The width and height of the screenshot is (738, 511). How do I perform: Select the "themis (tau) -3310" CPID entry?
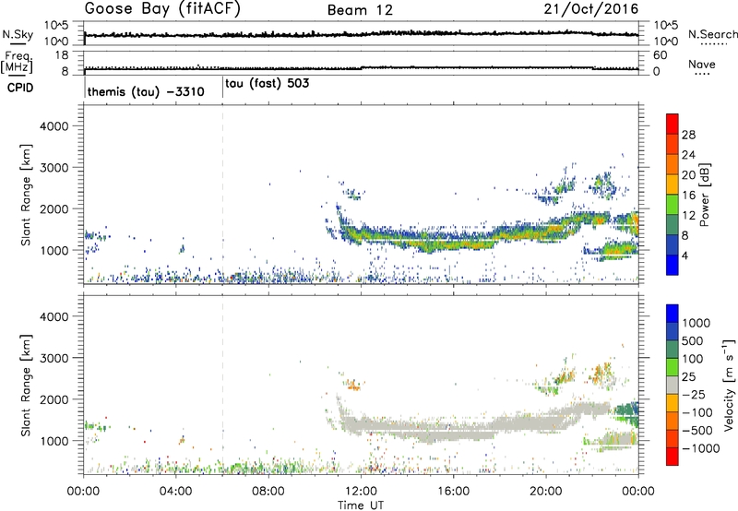(x=146, y=91)
